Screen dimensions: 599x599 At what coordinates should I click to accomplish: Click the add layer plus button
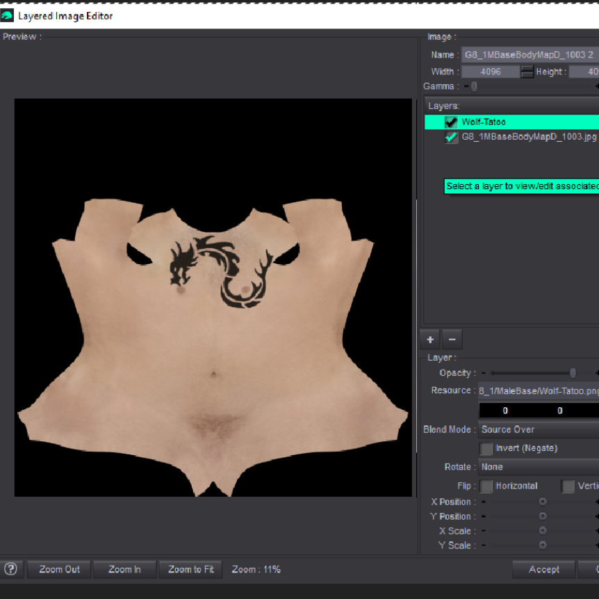point(430,340)
